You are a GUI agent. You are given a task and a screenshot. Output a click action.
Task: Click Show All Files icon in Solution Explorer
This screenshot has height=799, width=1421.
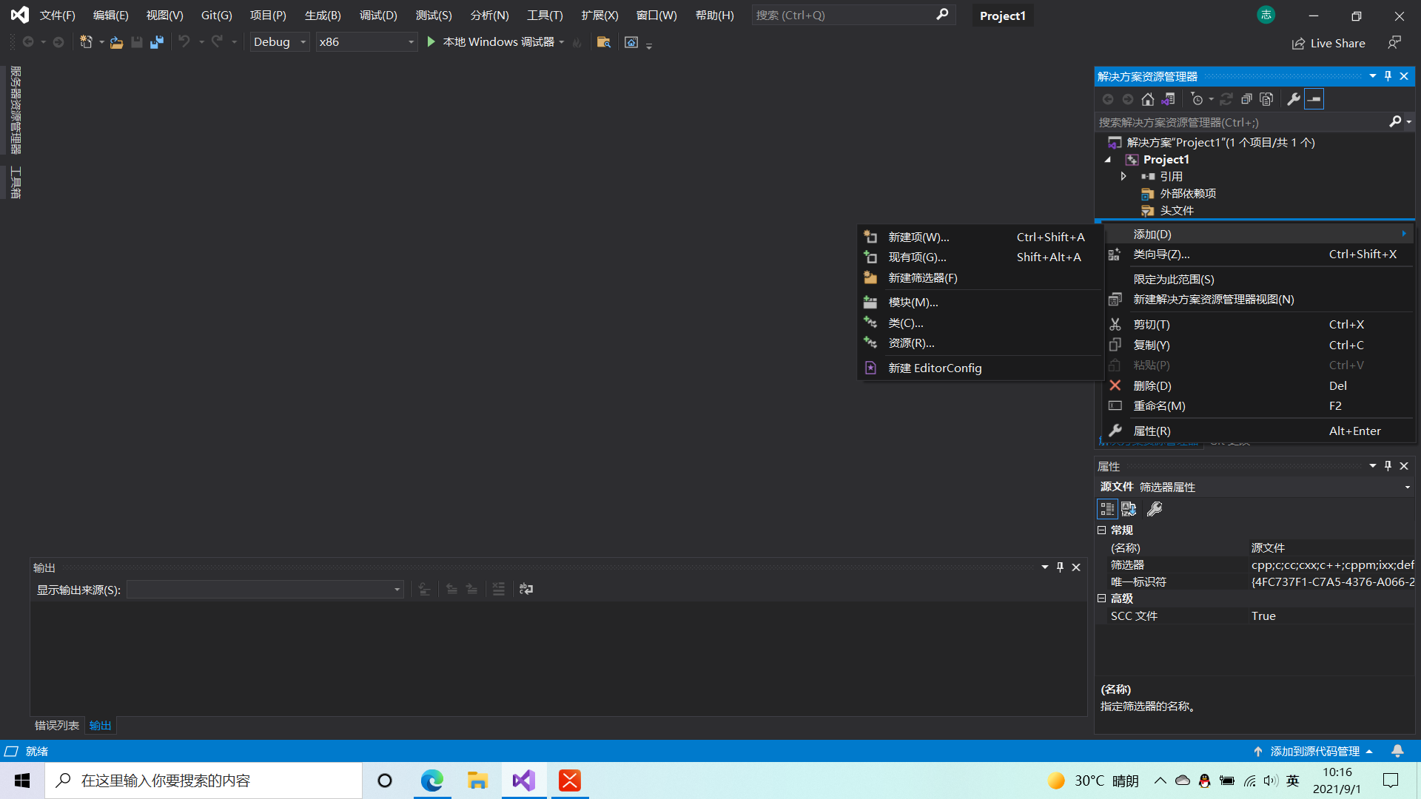[1266, 99]
